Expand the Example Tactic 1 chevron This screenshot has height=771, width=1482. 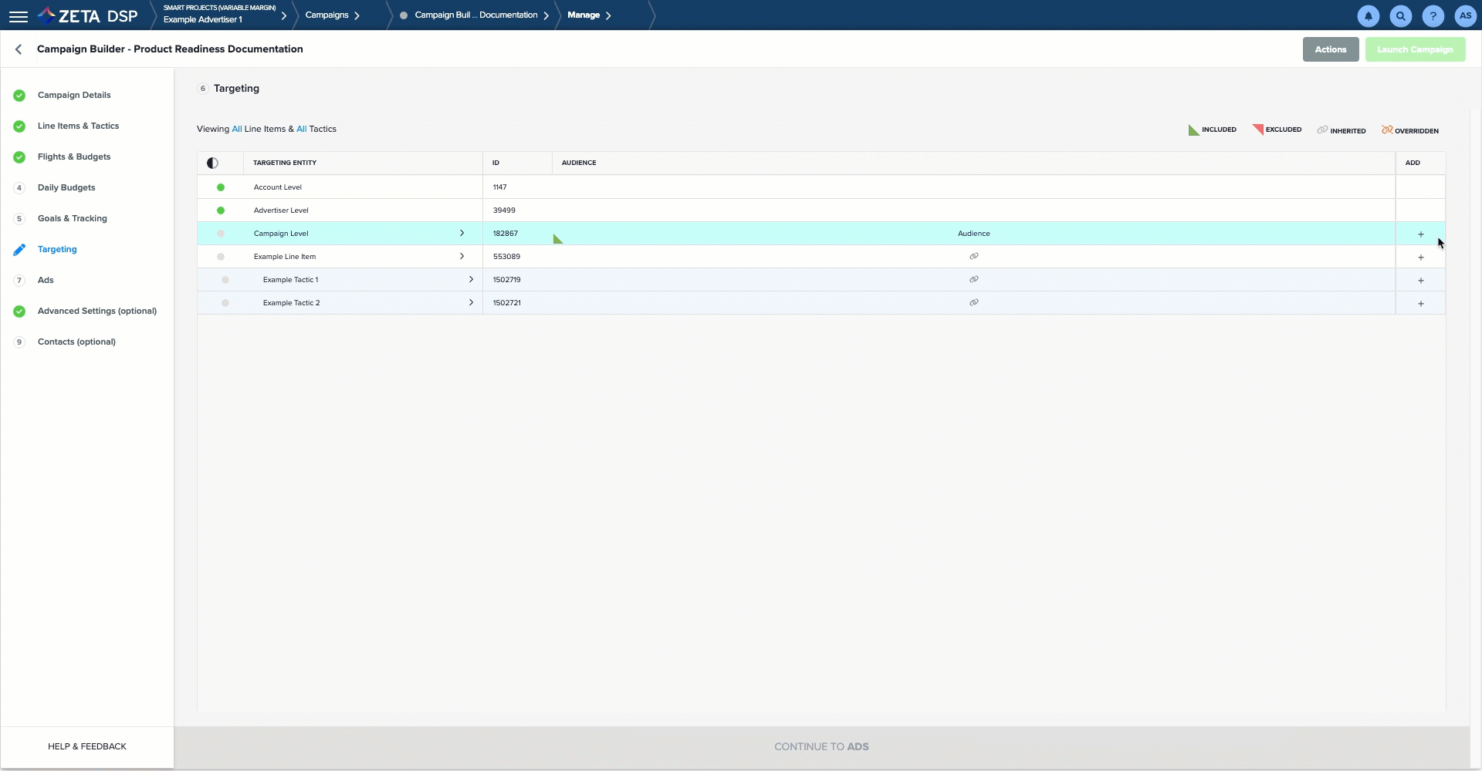coord(471,280)
